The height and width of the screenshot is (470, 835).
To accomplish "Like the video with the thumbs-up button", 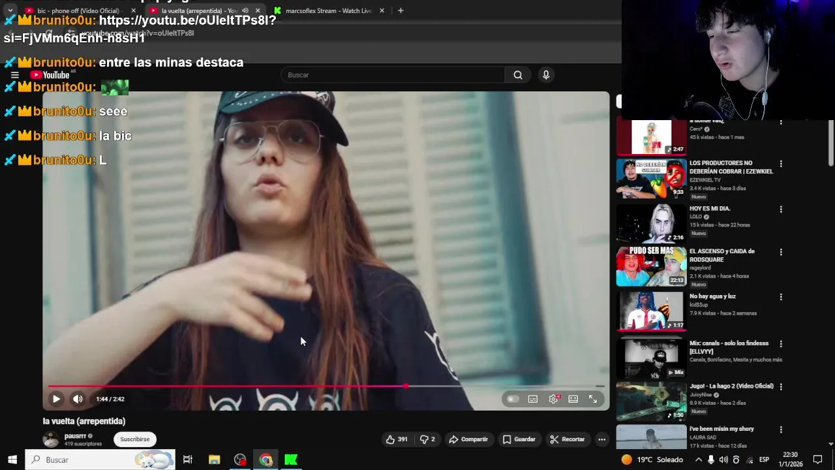I will pyautogui.click(x=397, y=439).
